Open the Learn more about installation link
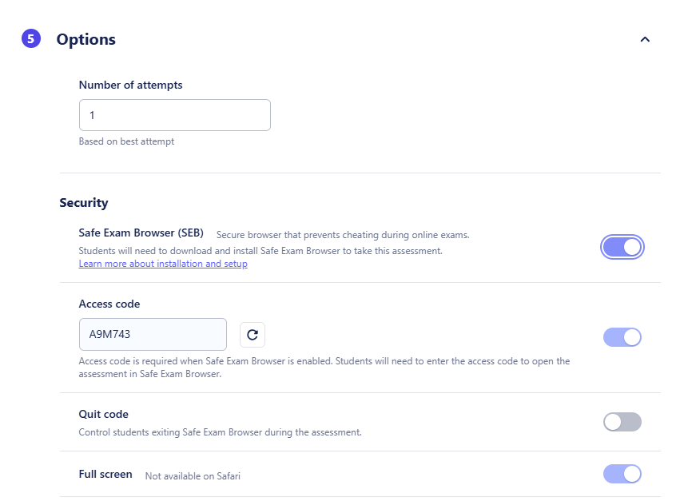The image size is (692, 501). pos(163,264)
